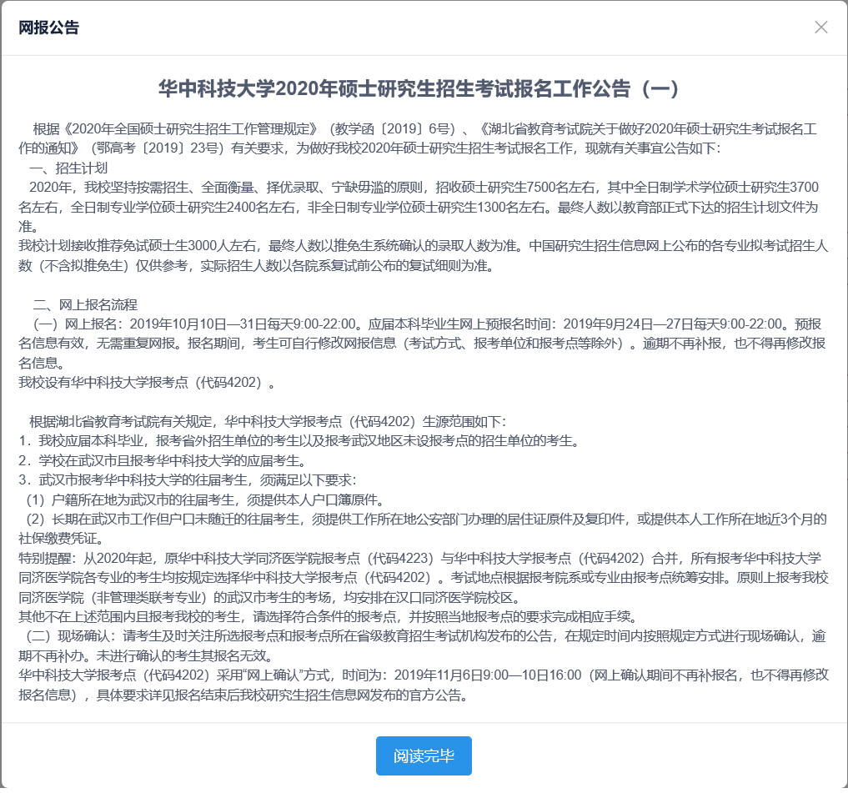Click the paragraph starting （二）现场确认
This screenshot has width=848, height=793.
click(424, 646)
